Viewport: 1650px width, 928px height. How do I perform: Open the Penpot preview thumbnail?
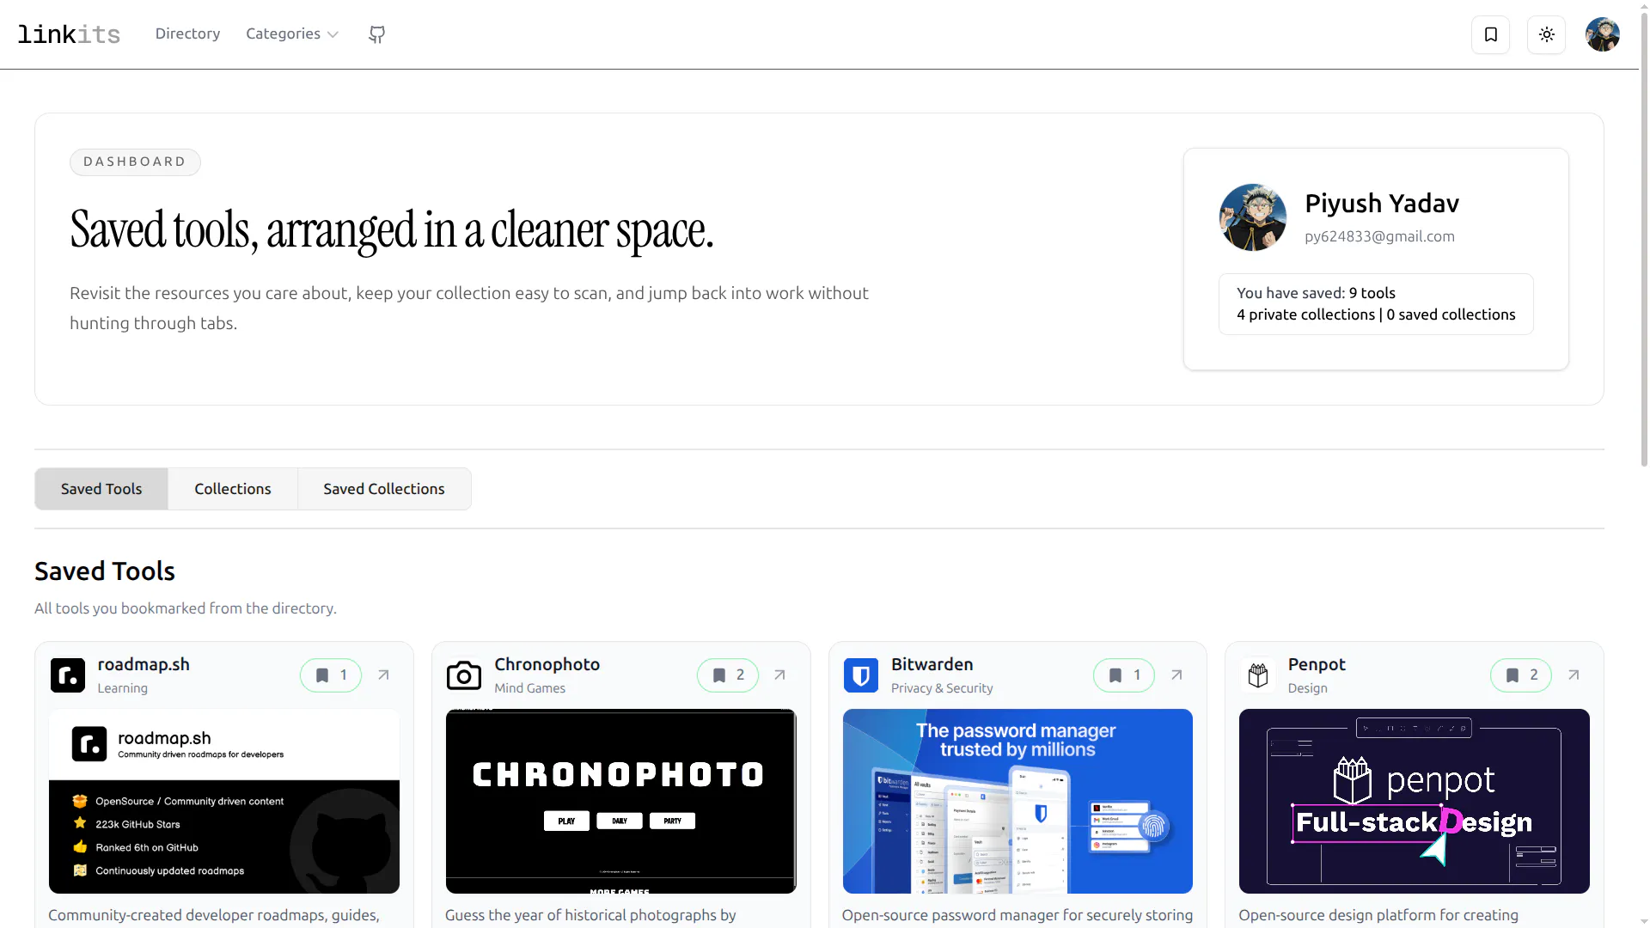[x=1415, y=801]
